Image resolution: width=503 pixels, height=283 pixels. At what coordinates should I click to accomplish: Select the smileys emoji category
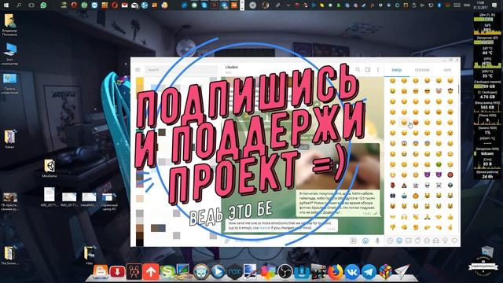point(399,241)
